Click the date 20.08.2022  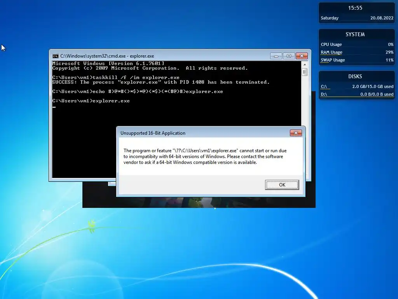(382, 18)
